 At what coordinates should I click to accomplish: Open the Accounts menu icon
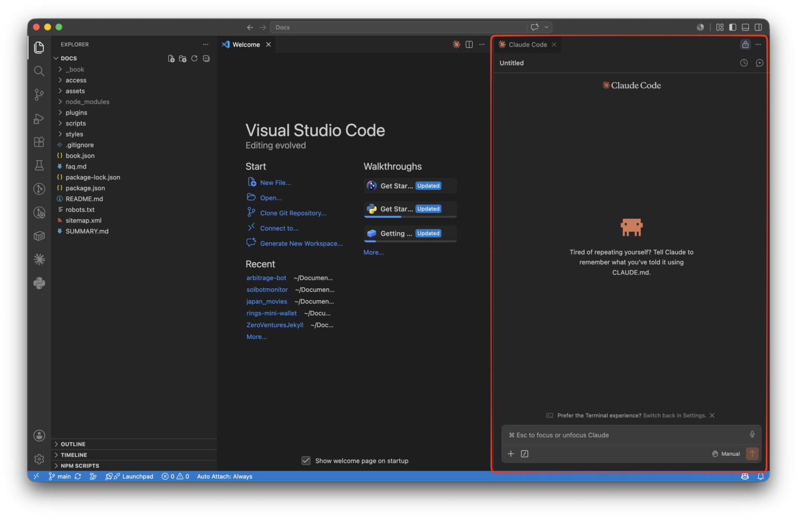point(39,436)
